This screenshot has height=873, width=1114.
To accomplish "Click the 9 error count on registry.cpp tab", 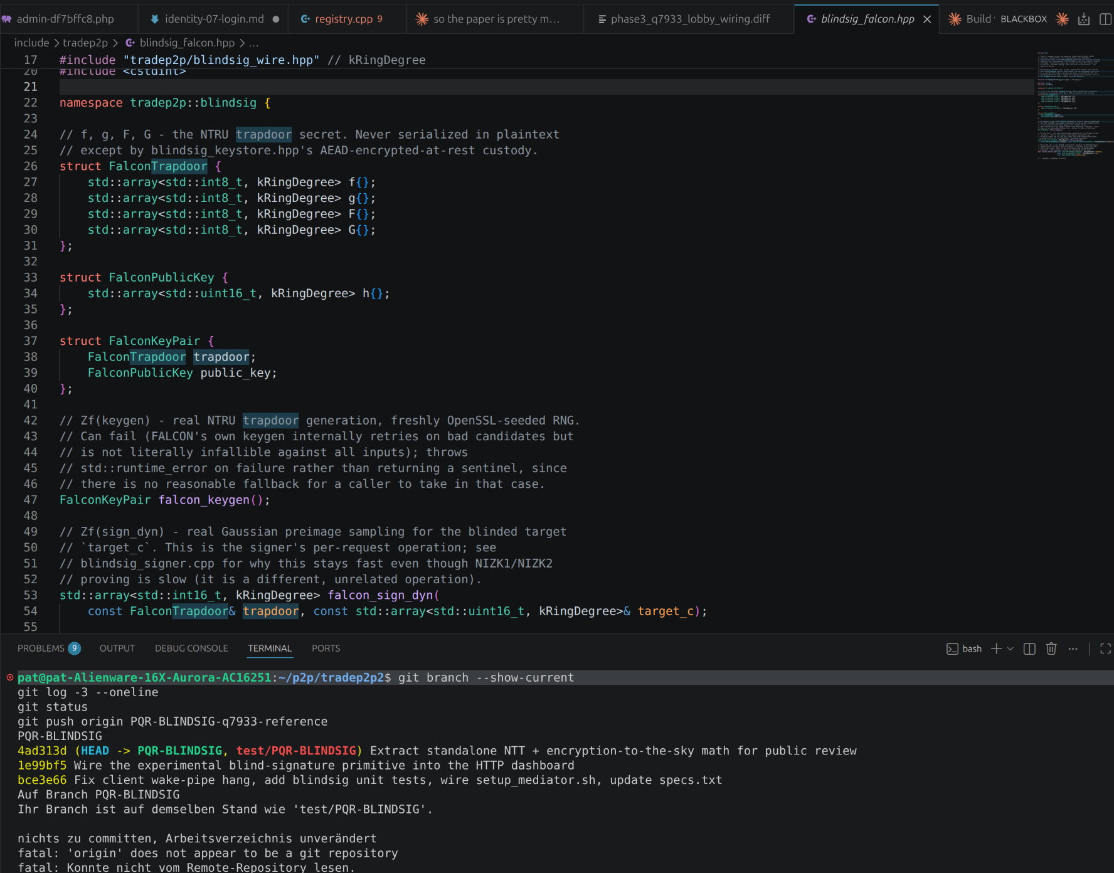I will [379, 19].
